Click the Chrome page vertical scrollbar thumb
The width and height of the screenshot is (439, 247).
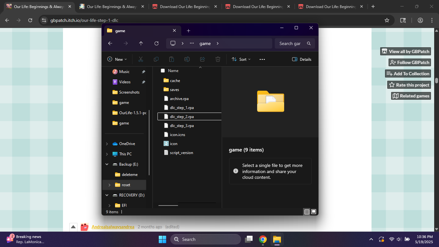tap(436, 80)
